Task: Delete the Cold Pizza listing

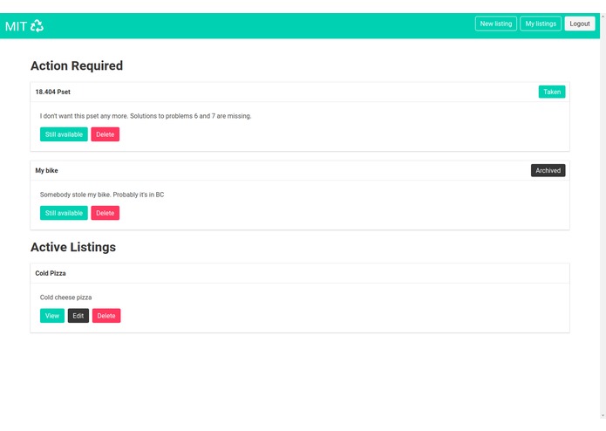Action: coord(106,316)
